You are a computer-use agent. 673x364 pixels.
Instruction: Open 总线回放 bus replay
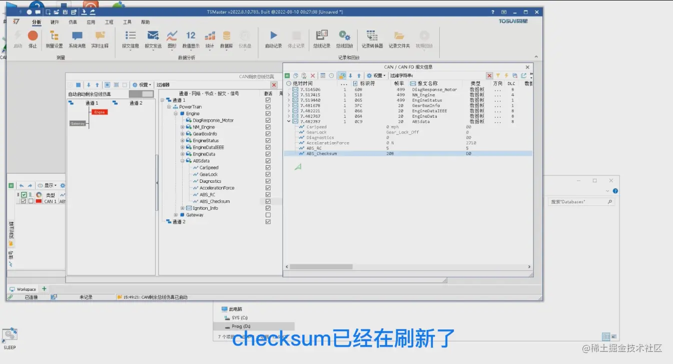tap(344, 39)
